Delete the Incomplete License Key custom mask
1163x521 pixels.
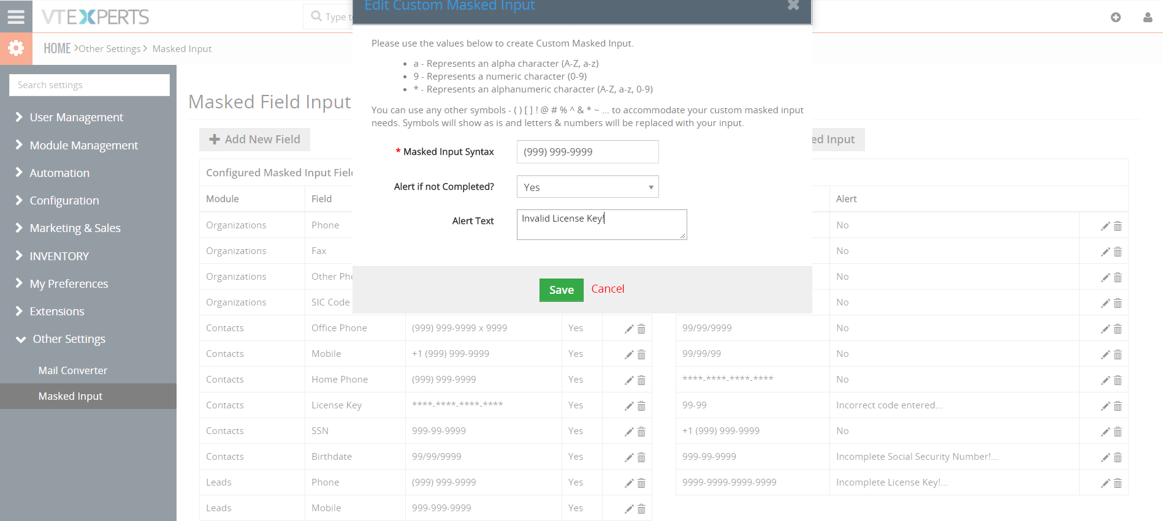click(x=1118, y=483)
